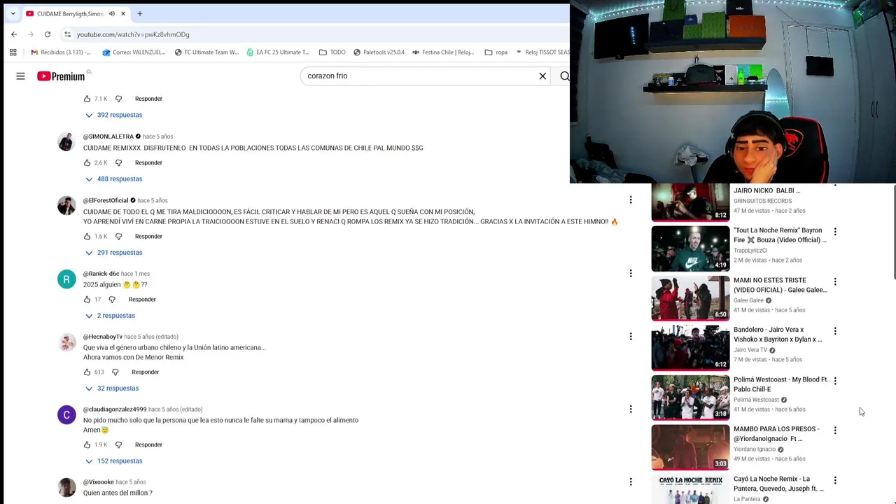Open comment options for claudiagonzalez4999 comment
Viewport: 896px width, 504px height.
[x=631, y=409]
